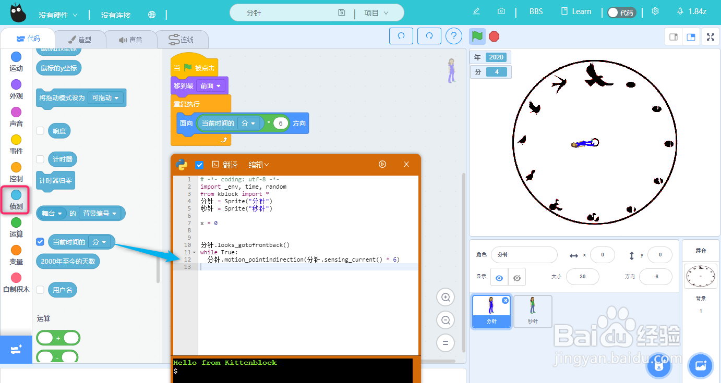Open the language globe icon
This screenshot has height=383, width=721.
click(x=152, y=15)
